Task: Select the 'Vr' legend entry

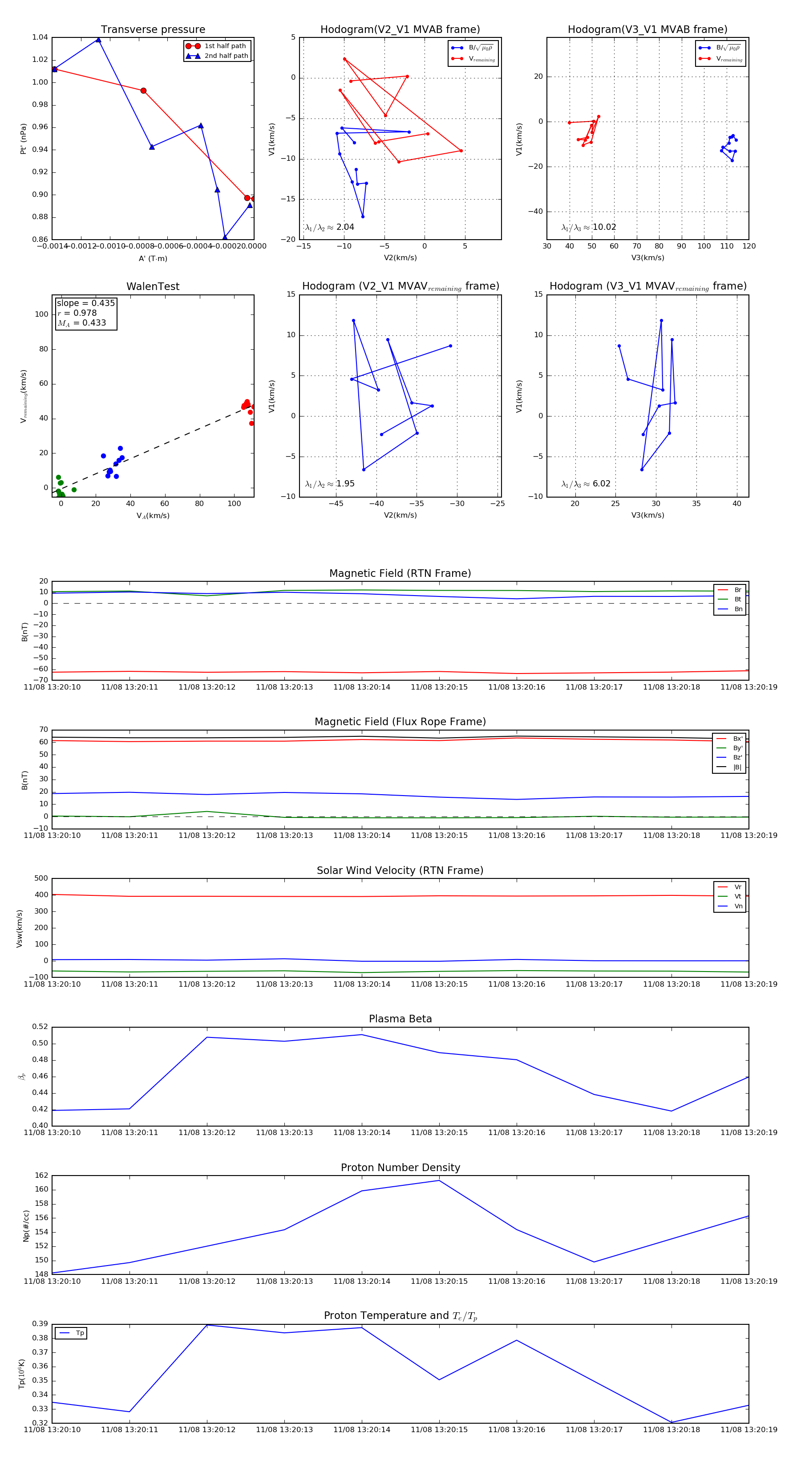Action: (x=730, y=887)
